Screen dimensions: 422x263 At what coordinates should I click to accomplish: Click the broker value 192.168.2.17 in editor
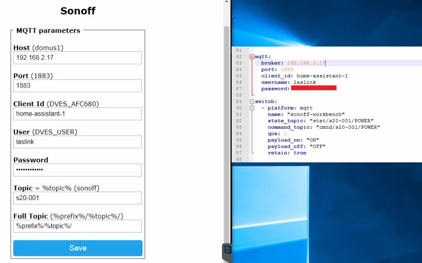pyautogui.click(x=306, y=63)
